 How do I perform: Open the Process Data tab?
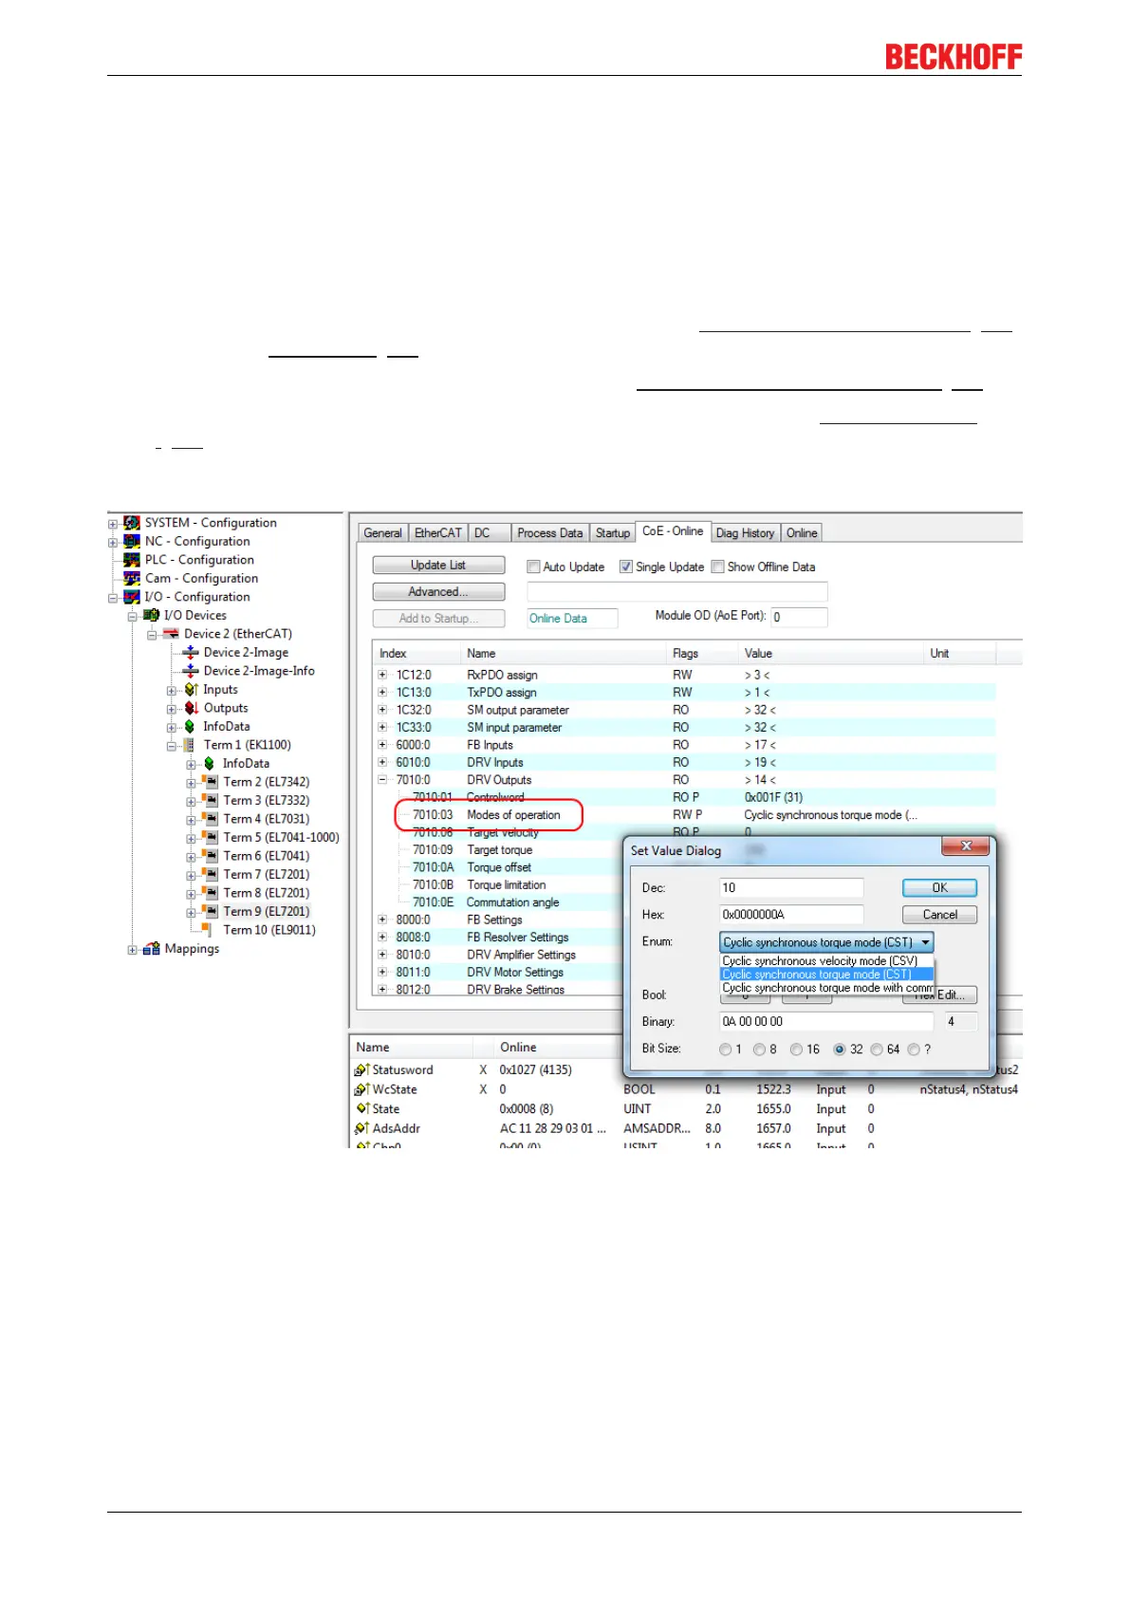pyautogui.click(x=550, y=533)
